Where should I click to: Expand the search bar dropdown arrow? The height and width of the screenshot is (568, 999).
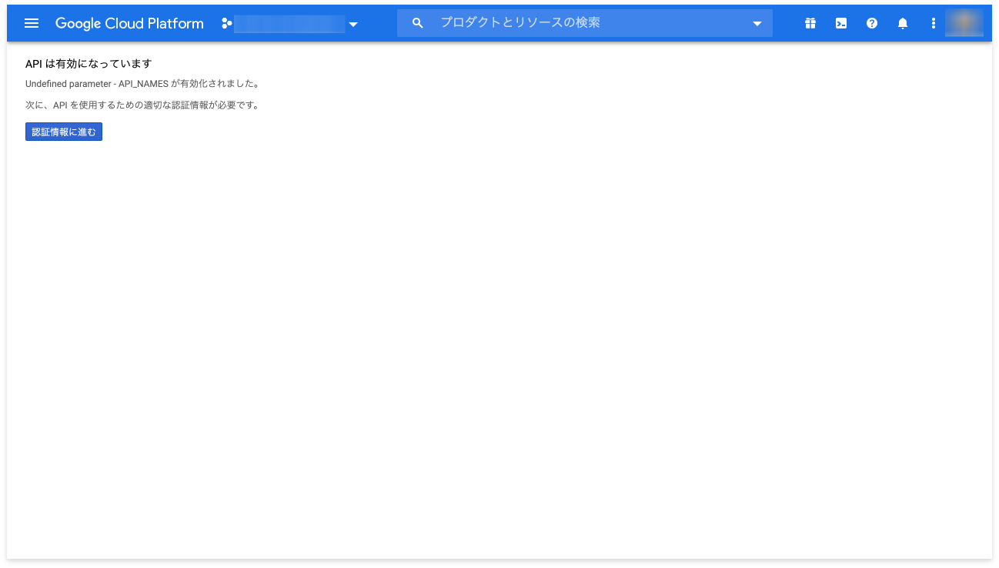[x=757, y=24]
